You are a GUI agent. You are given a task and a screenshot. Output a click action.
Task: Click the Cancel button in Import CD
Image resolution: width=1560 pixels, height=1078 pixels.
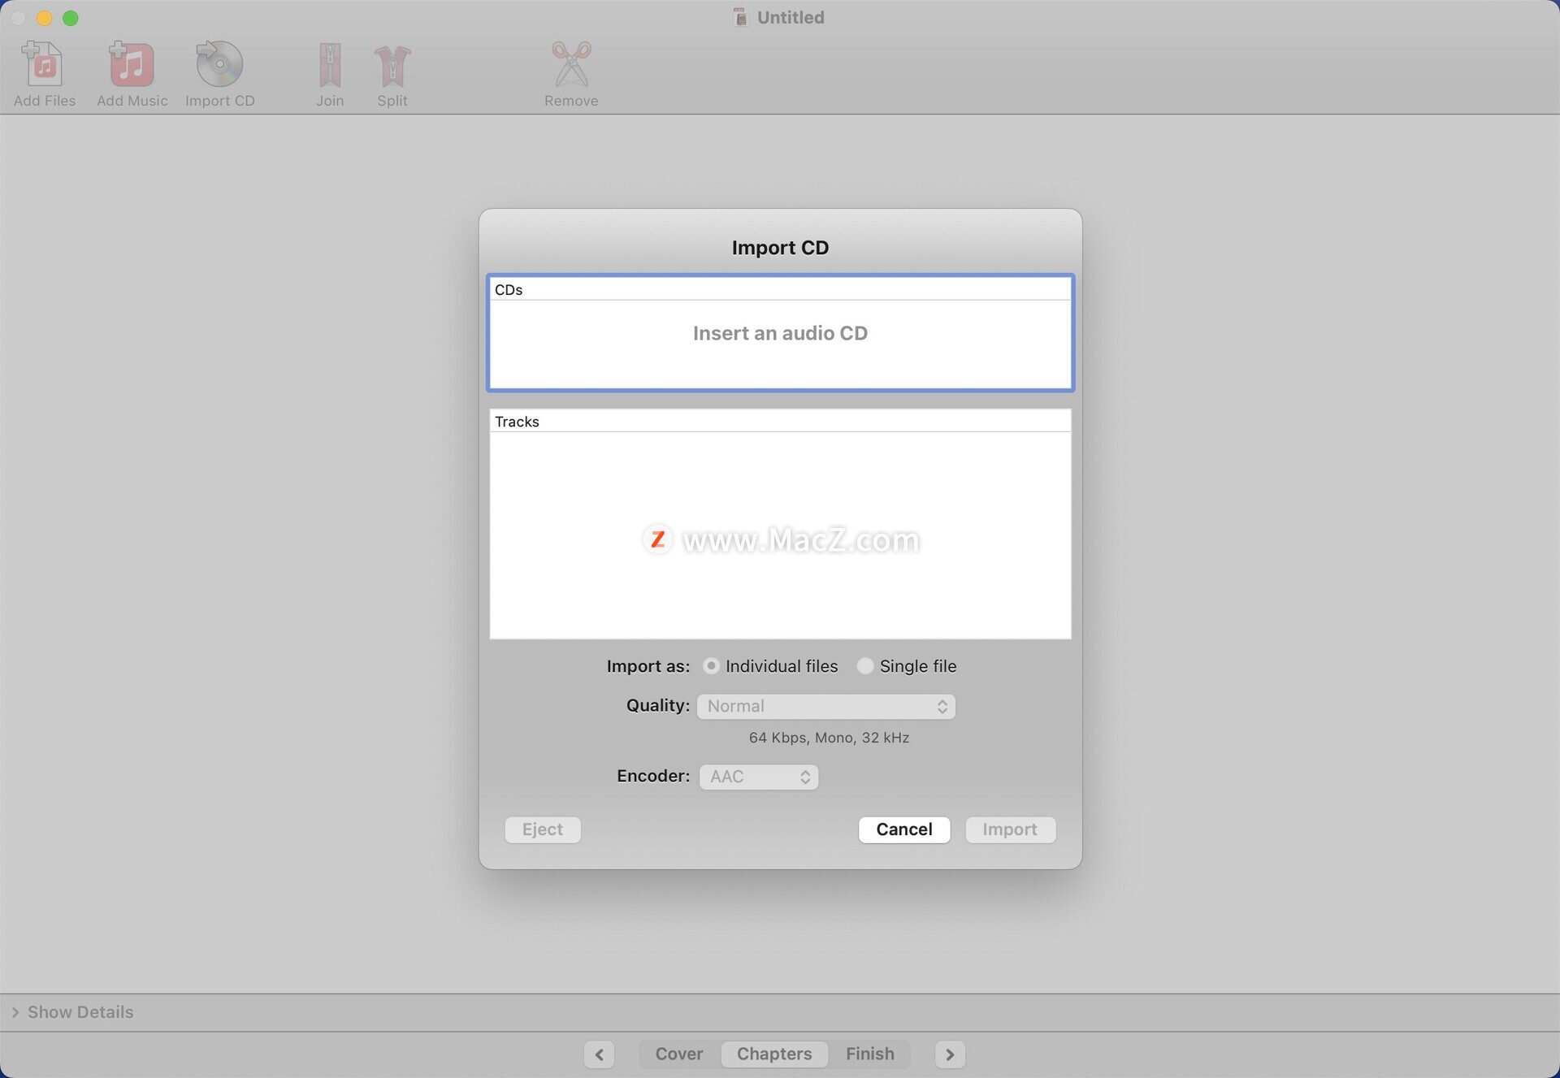[904, 829]
